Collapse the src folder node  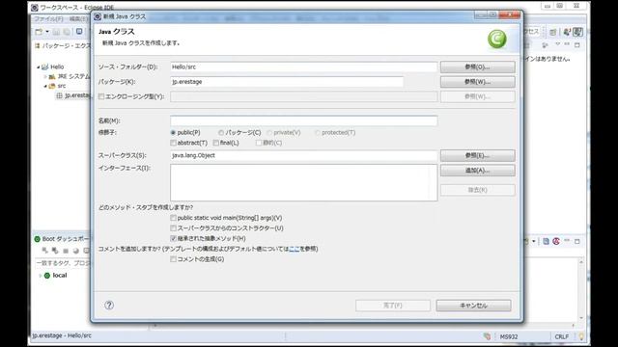(45, 86)
